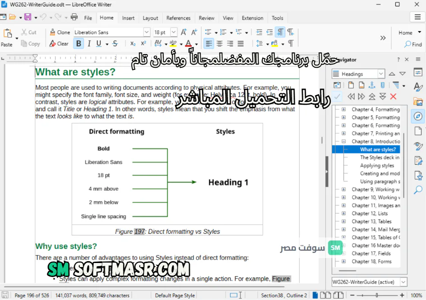The height and width of the screenshot is (300, 426).
Task: Increase paragraph indent
Action: coord(259,32)
